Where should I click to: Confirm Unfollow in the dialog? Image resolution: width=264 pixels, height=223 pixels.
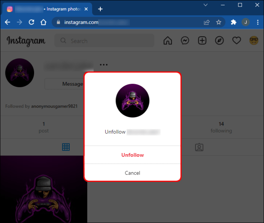pos(132,155)
